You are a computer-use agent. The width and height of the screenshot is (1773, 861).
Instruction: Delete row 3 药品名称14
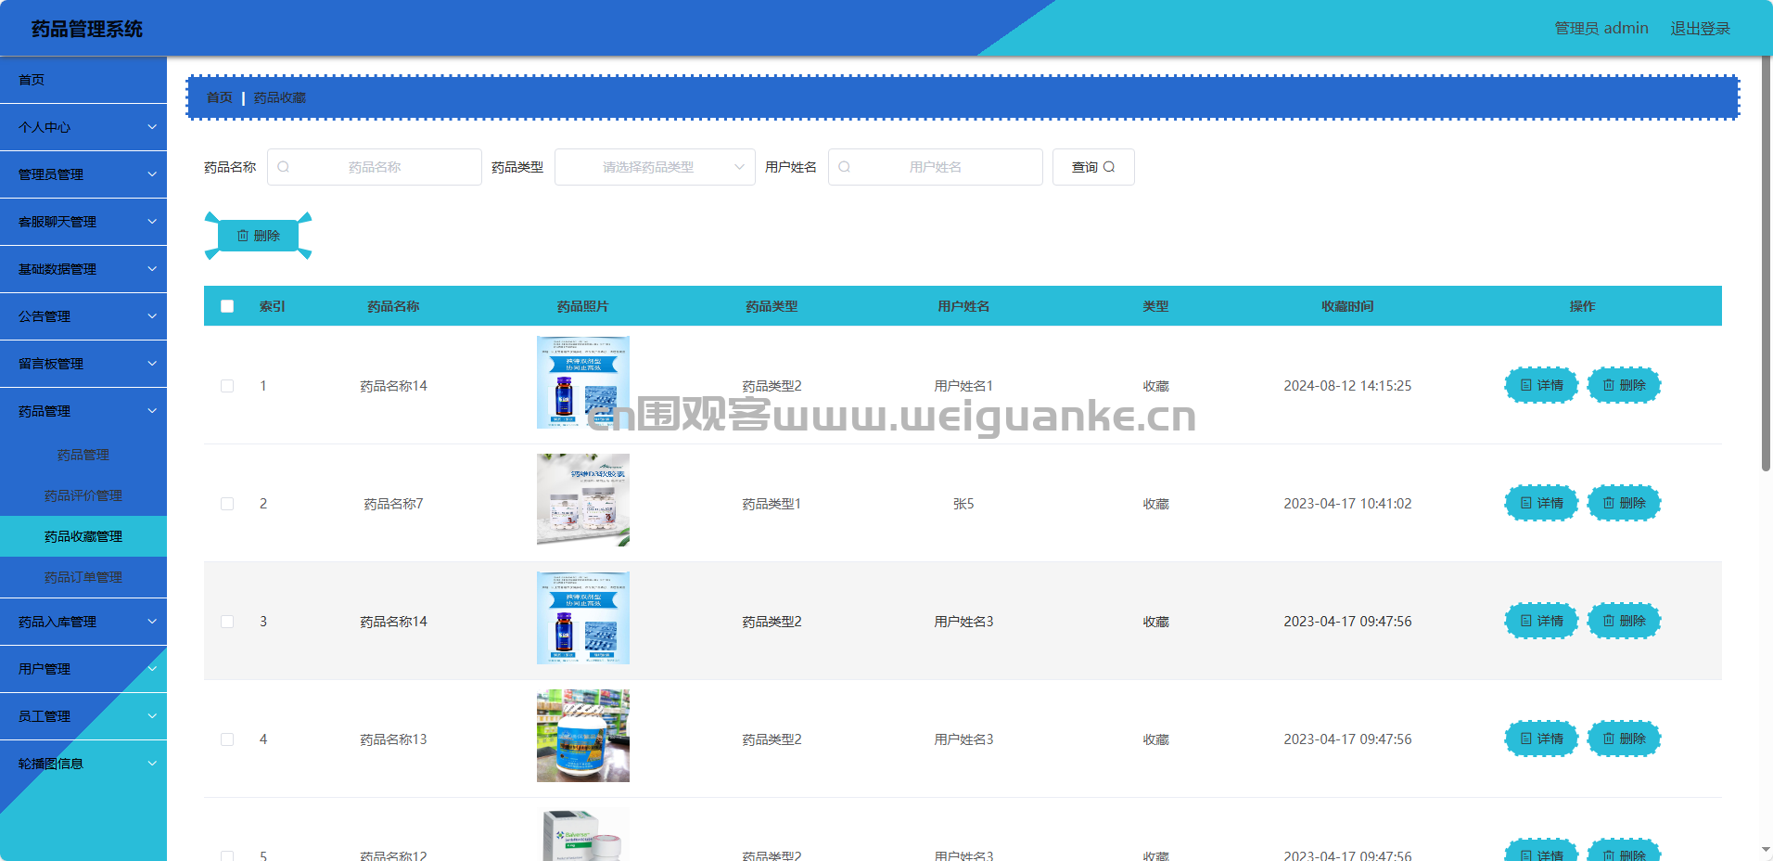pyautogui.click(x=1624, y=621)
